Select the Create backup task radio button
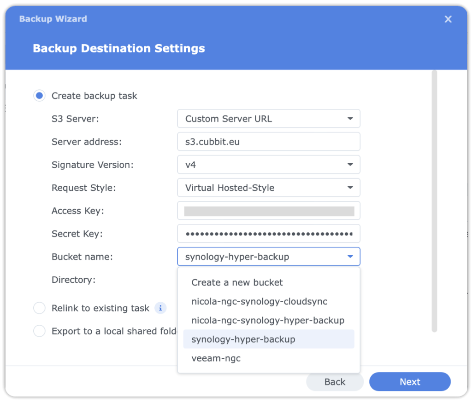472x402 pixels. (40, 96)
